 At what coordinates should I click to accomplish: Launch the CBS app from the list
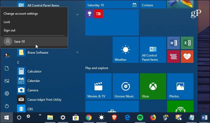pyautogui.click(x=48, y=109)
